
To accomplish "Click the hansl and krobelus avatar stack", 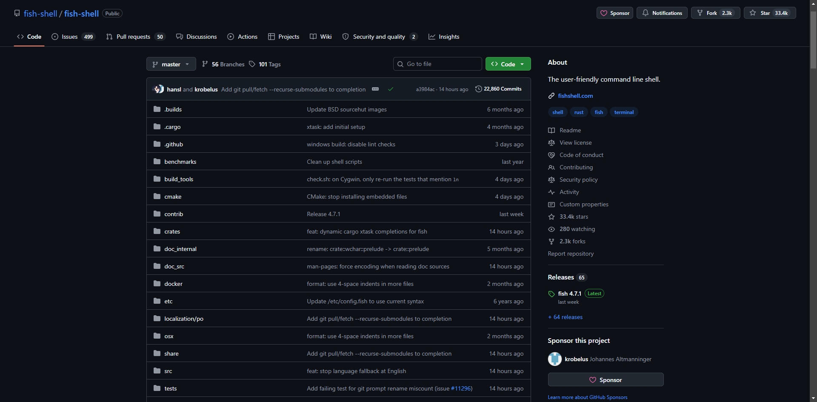I will [158, 89].
